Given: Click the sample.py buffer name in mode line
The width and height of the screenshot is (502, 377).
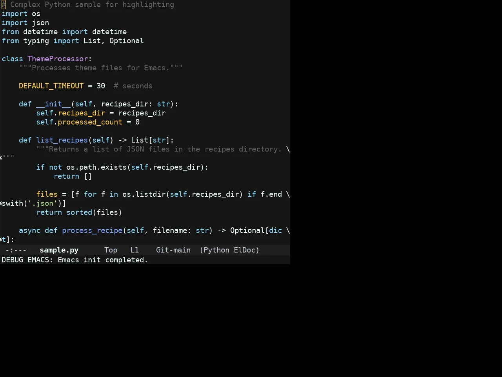Looking at the screenshot, I should click(59, 250).
